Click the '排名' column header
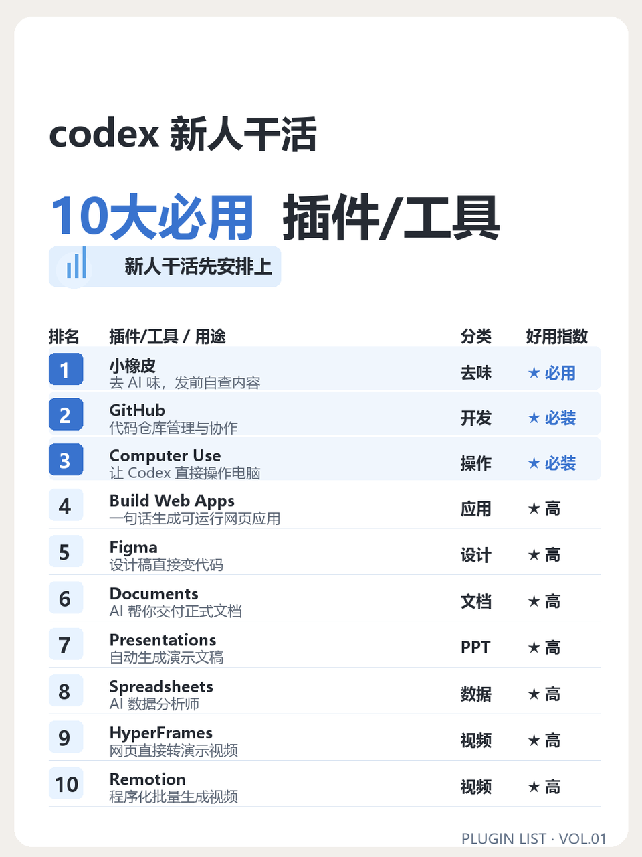642x857 pixels. point(64,336)
